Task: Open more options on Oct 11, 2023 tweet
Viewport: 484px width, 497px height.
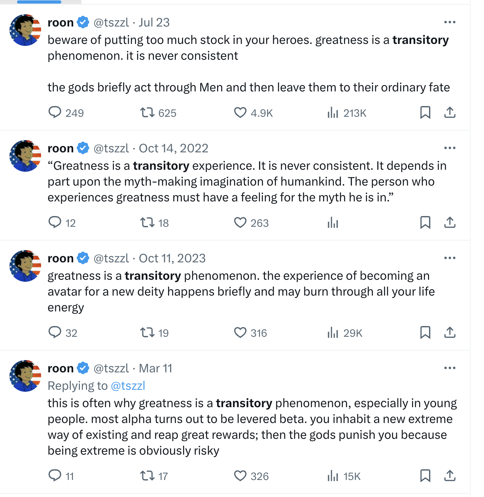Action: pos(450,258)
